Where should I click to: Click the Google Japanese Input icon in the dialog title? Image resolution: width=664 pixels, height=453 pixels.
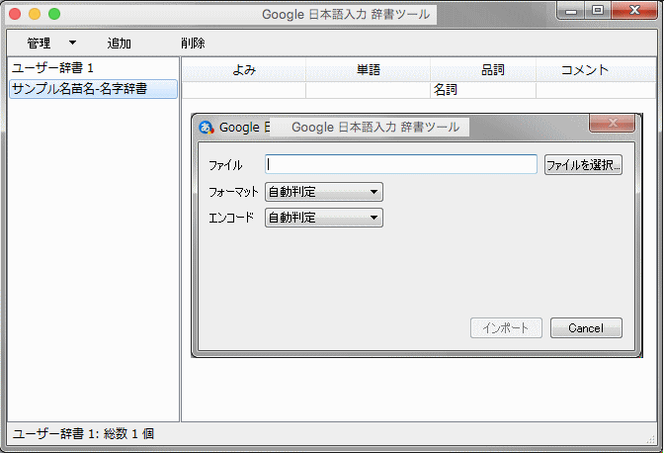tap(207, 128)
